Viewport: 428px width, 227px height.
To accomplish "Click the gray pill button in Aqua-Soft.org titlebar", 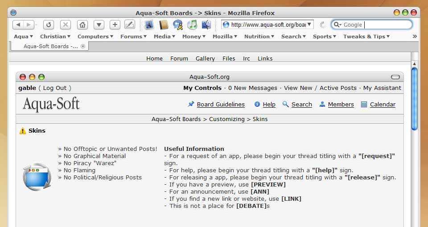I will click(x=395, y=77).
